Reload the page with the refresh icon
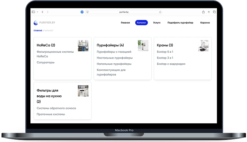The height and width of the screenshot is (142, 247). (160, 12)
